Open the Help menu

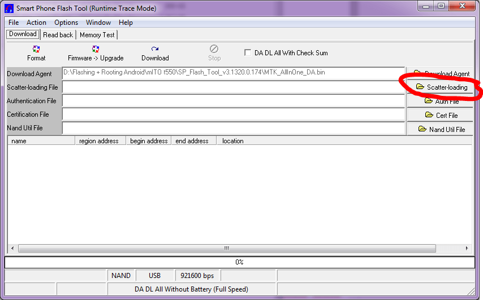[x=126, y=23]
